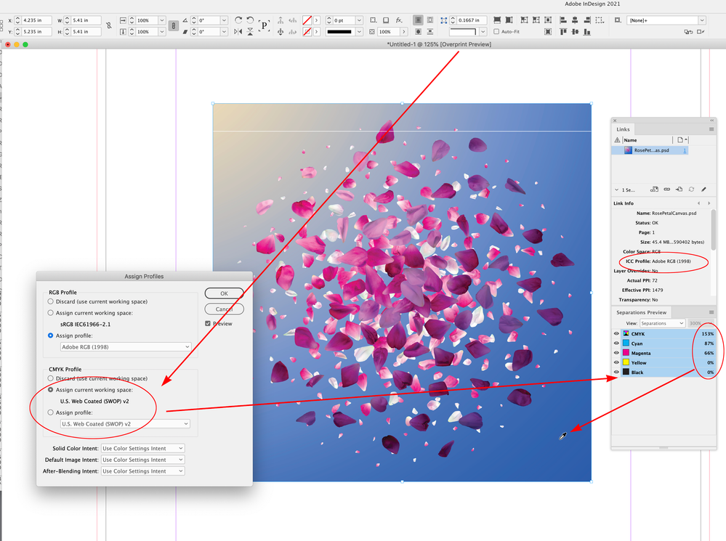Open Default Image Intent dropdown
Screen dimensions: 726x541
(143, 460)
